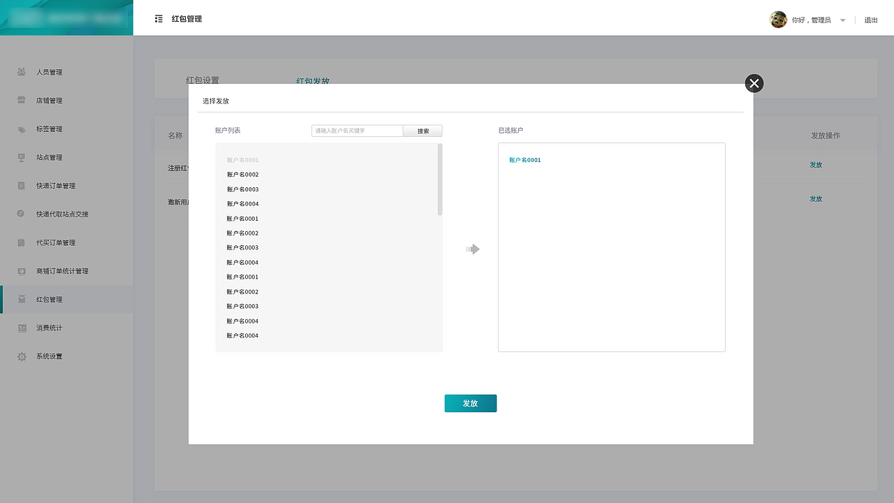Viewport: 894px width, 503px height.
Task: Switch to the 红包设置 tab
Action: point(203,80)
